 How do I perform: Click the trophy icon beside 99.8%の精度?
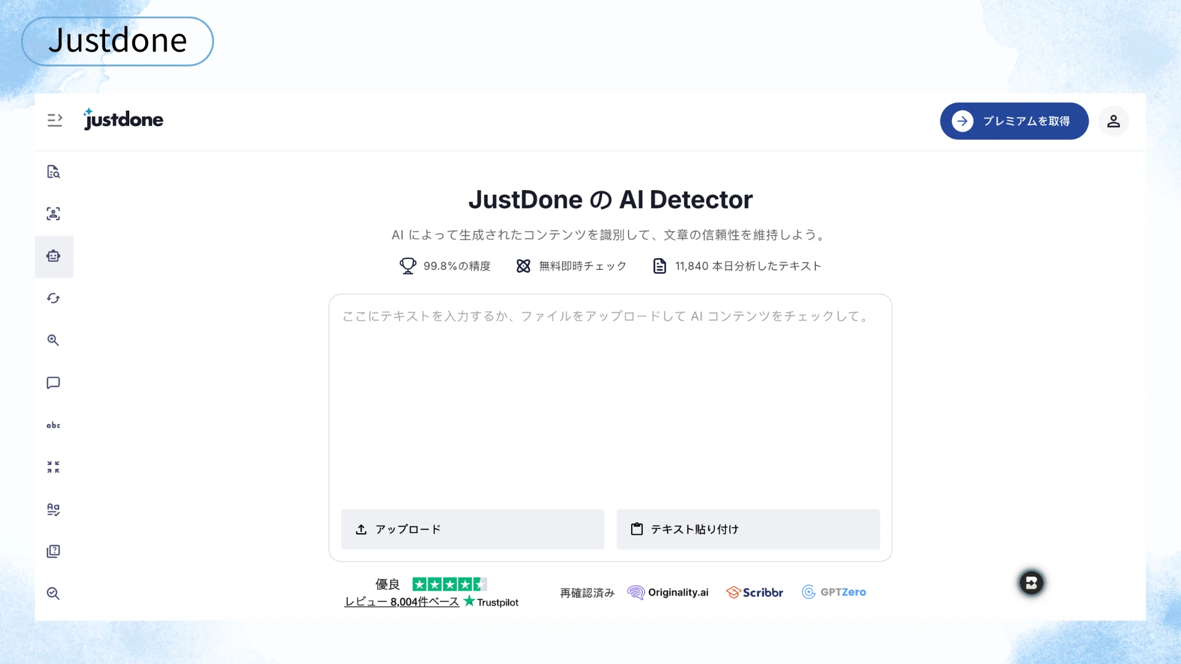coord(407,266)
